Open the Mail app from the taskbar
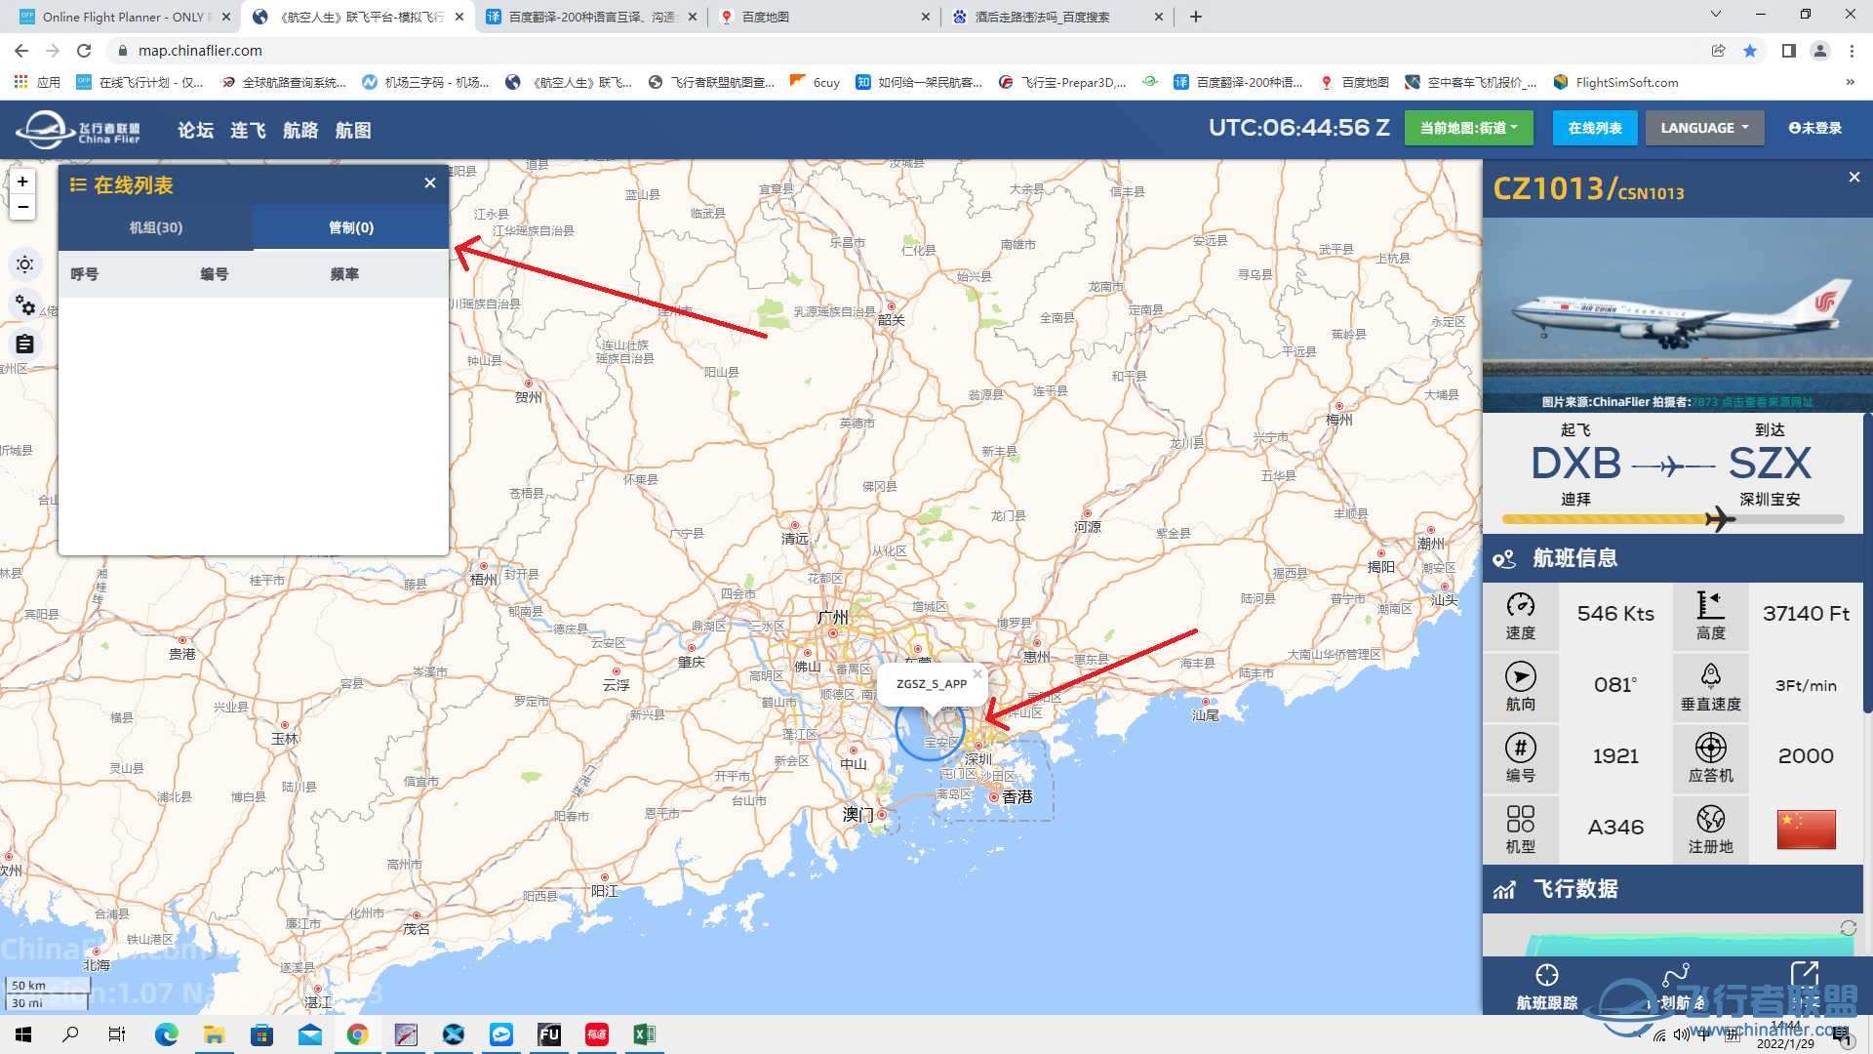The width and height of the screenshot is (1873, 1054). tap(309, 1034)
